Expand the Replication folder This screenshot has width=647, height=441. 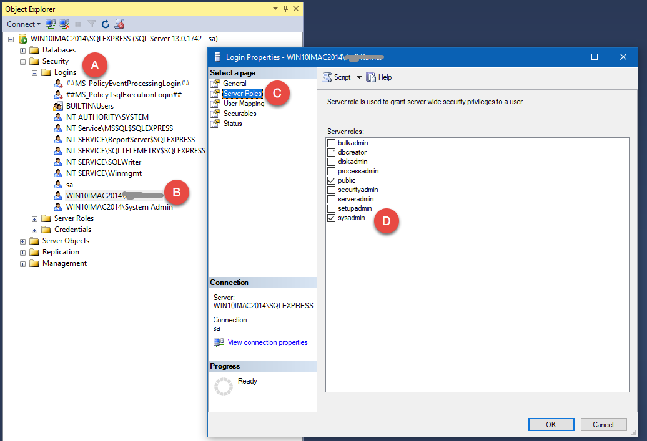click(x=22, y=253)
